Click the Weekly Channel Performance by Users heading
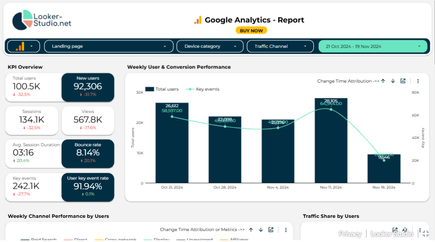Screen dimensions: 435x242 pos(58,216)
